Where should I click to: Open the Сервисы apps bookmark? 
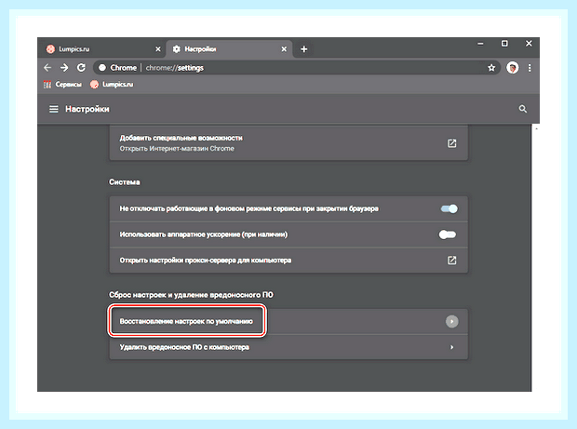click(62, 85)
